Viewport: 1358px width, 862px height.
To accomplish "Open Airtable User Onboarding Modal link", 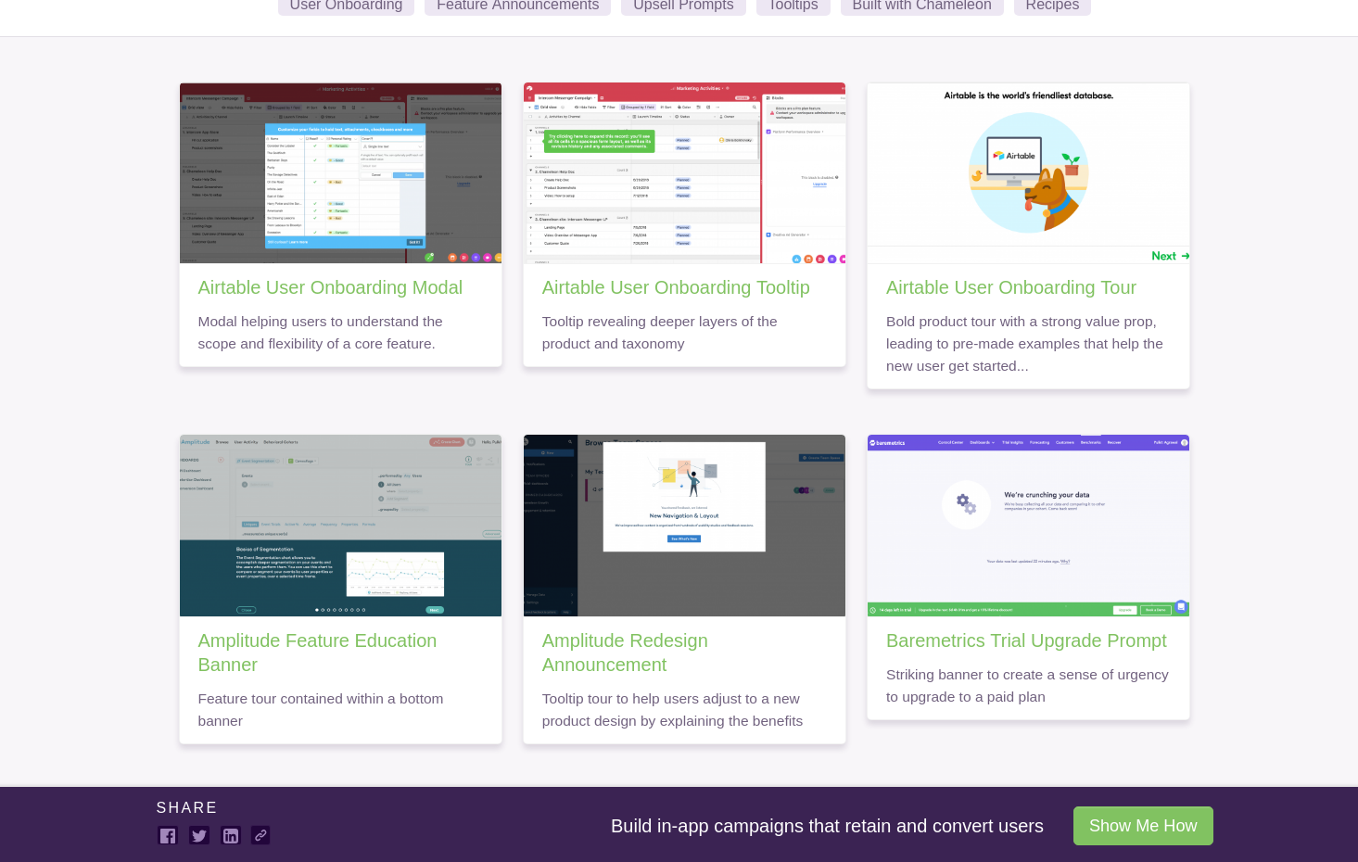I will (x=330, y=287).
